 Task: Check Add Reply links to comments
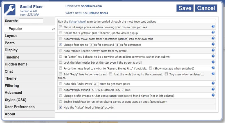pyautogui.click(x=61, y=74)
